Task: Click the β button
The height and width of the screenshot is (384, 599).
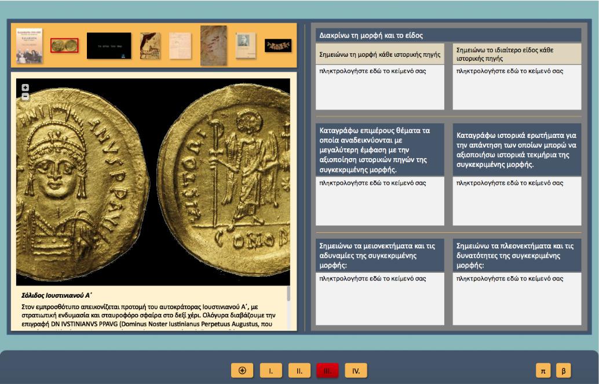Action: tap(564, 370)
